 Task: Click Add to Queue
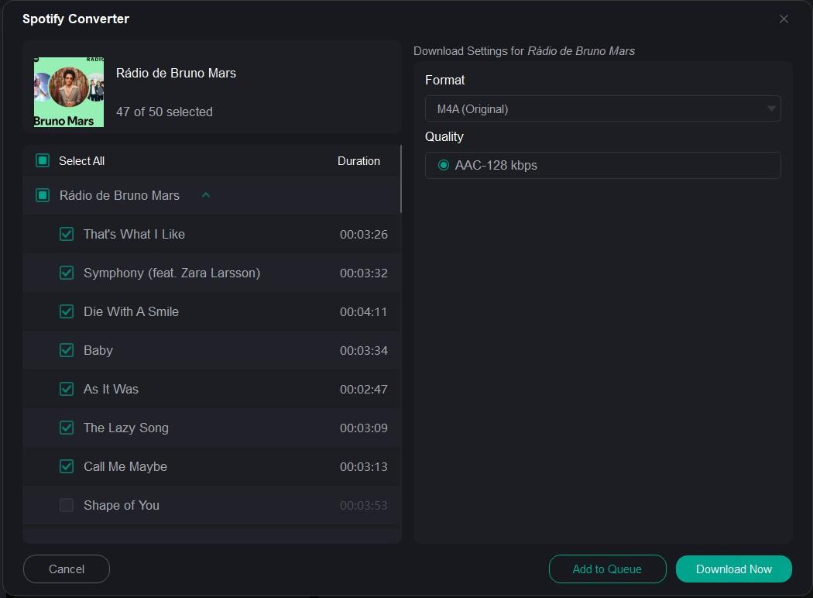(x=607, y=569)
